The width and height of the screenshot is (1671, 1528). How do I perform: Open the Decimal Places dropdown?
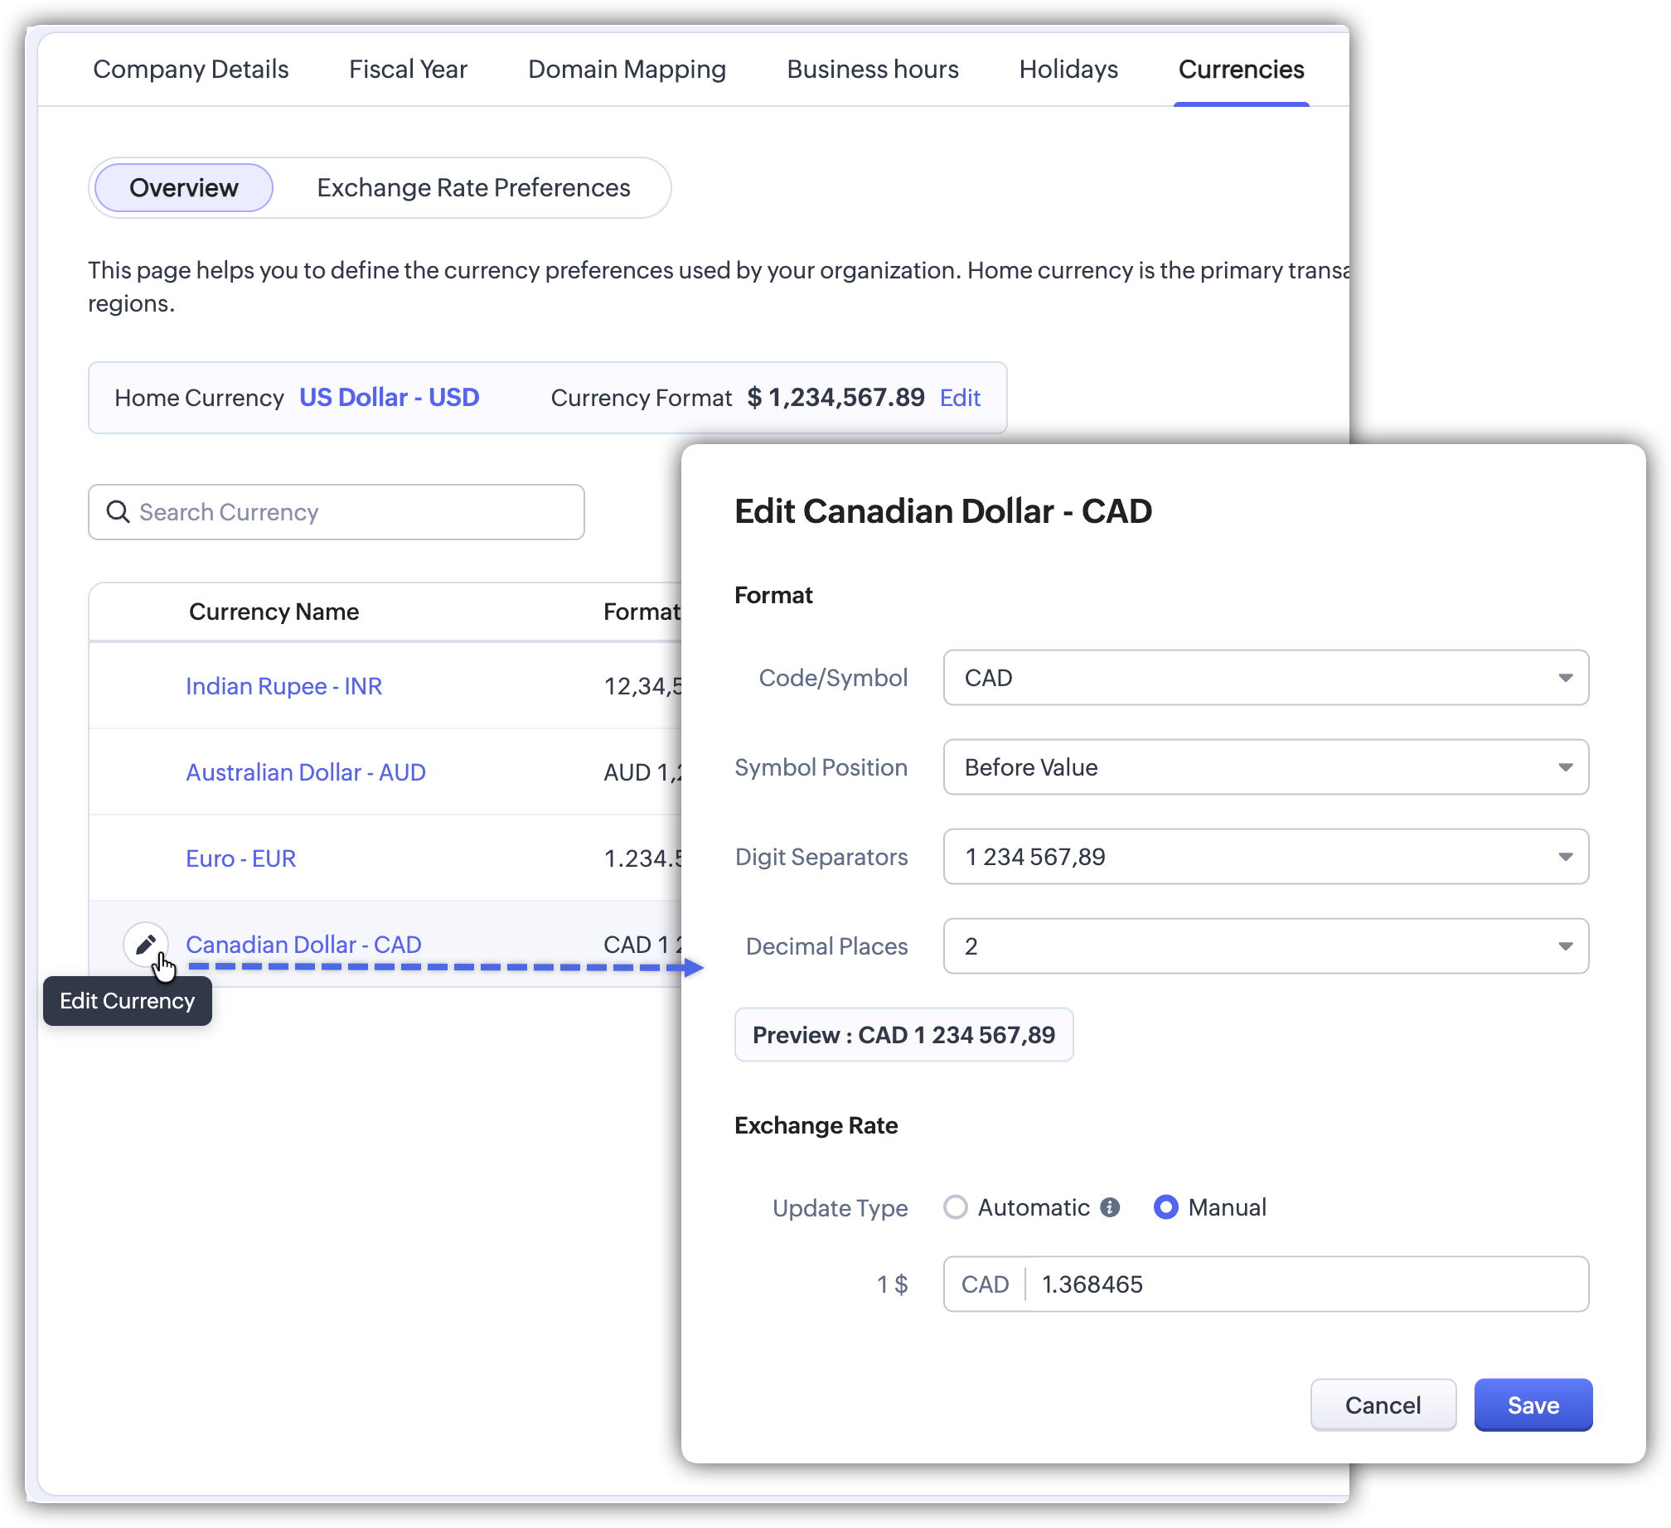click(x=1265, y=946)
